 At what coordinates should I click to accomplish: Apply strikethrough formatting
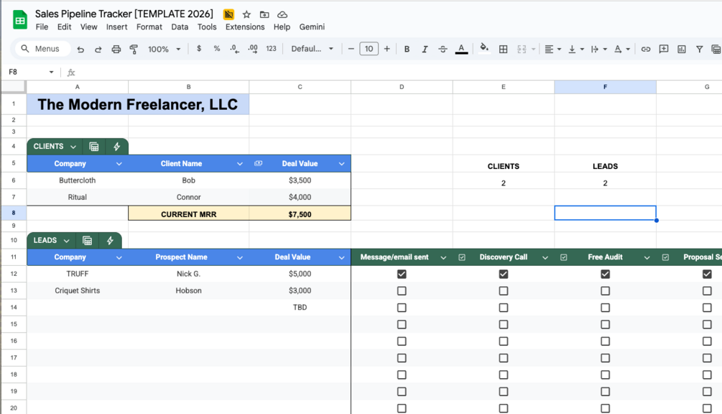pos(443,49)
